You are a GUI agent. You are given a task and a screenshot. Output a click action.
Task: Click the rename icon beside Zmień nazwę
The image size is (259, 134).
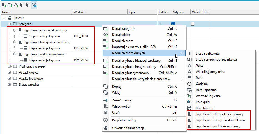[106, 100]
